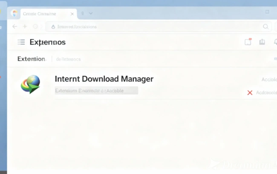Click the browser back arrow
The height and width of the screenshot is (174, 277).
point(15,26)
